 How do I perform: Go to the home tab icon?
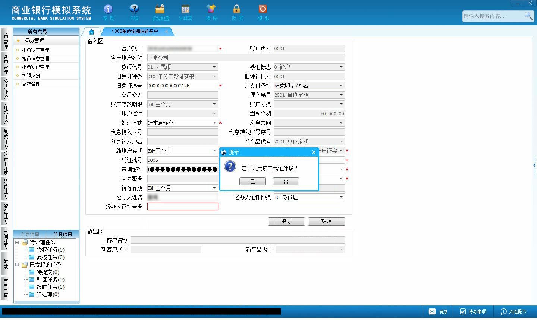point(92,32)
